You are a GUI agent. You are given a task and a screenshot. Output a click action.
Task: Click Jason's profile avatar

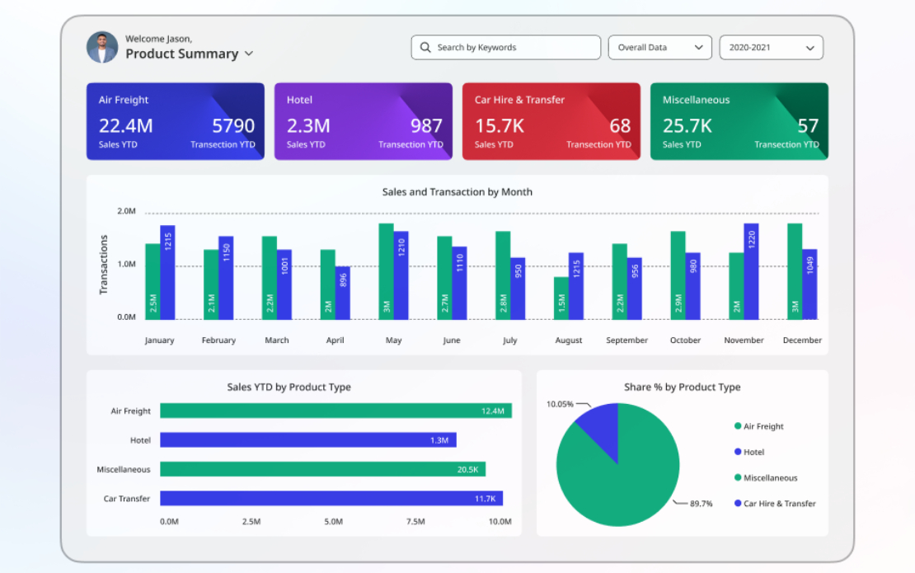click(102, 47)
